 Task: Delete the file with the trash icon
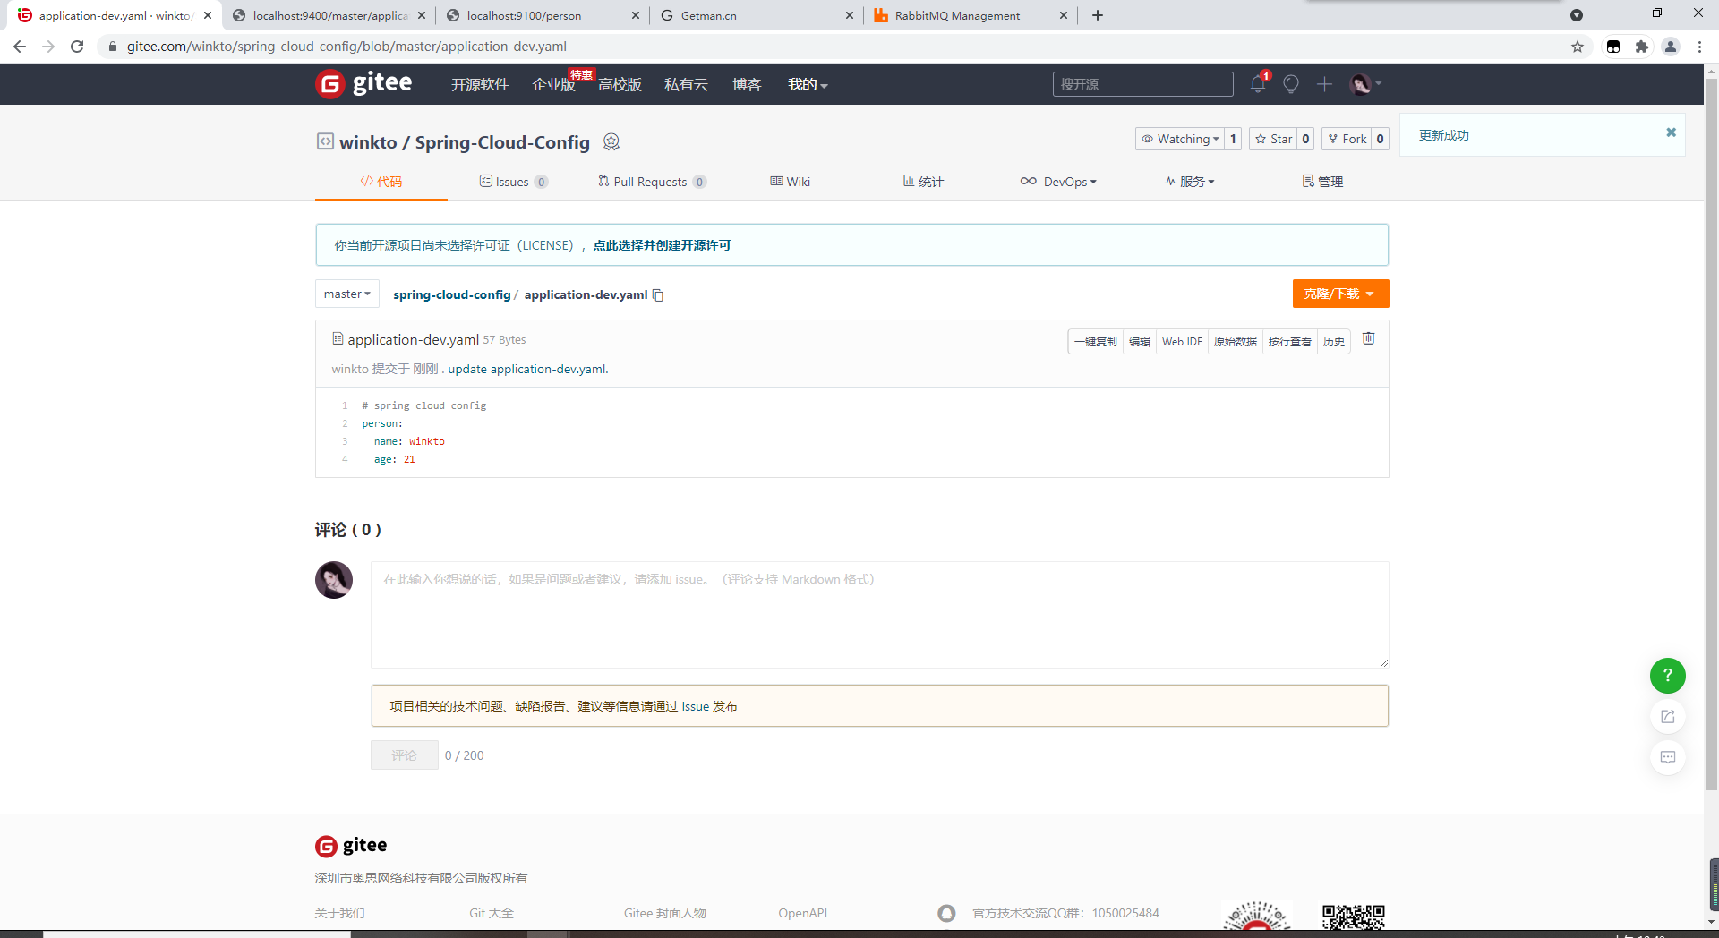click(x=1368, y=338)
